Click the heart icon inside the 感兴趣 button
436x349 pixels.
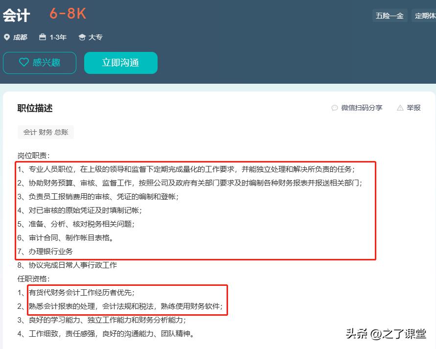click(x=23, y=63)
